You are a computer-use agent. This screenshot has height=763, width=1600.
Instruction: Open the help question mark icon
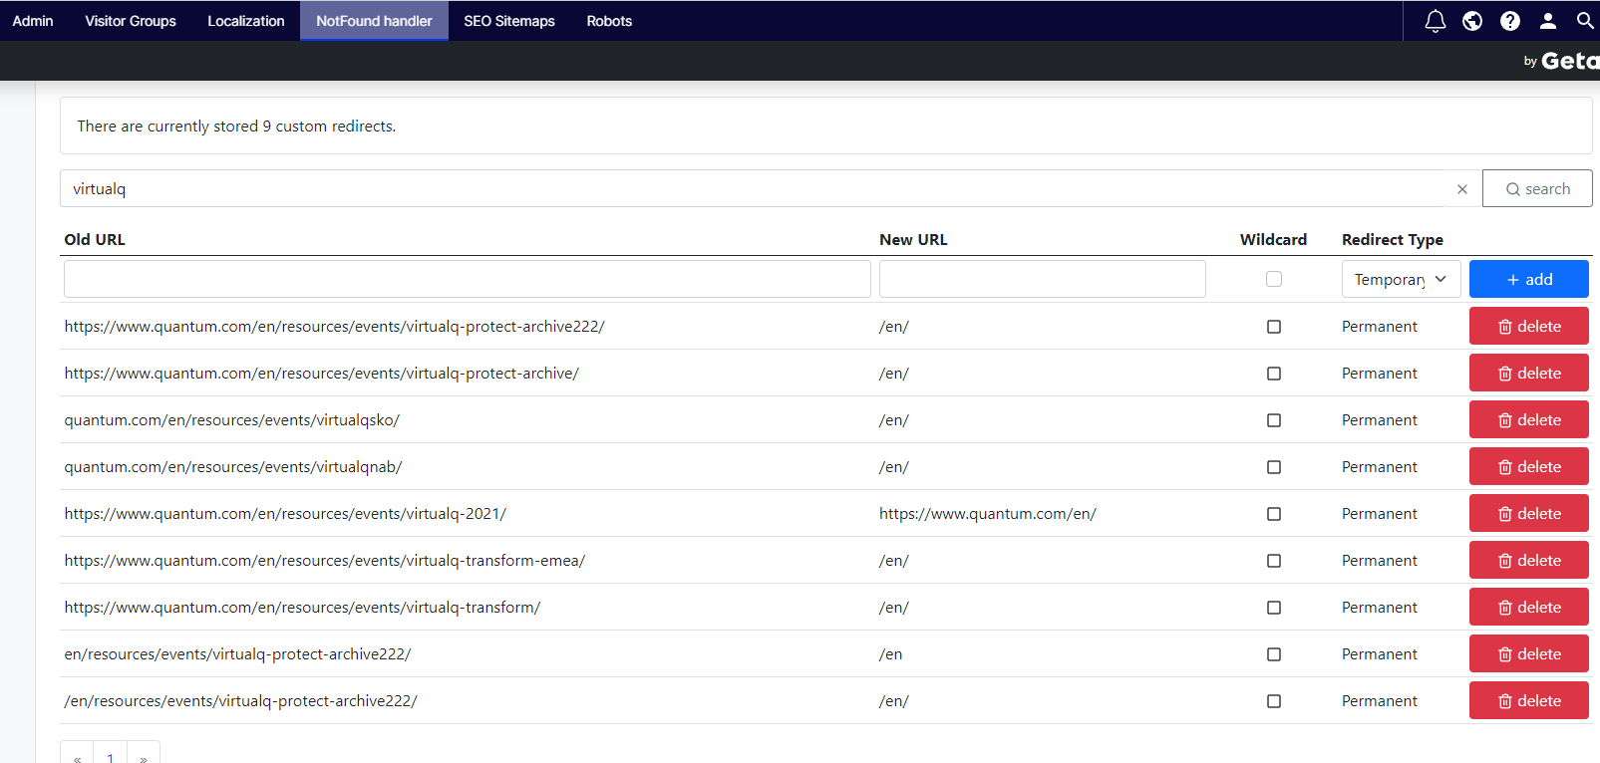coord(1510,21)
